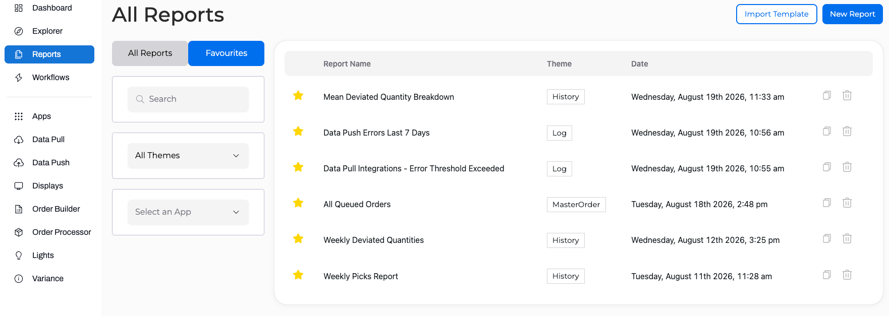Screen dimensions: 889x316
Task: Duplicate Data Push Errors Last 7 Days report
Action: [827, 131]
